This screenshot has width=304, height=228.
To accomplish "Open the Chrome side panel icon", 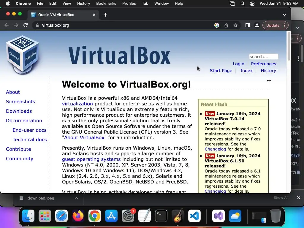I will [247, 26].
